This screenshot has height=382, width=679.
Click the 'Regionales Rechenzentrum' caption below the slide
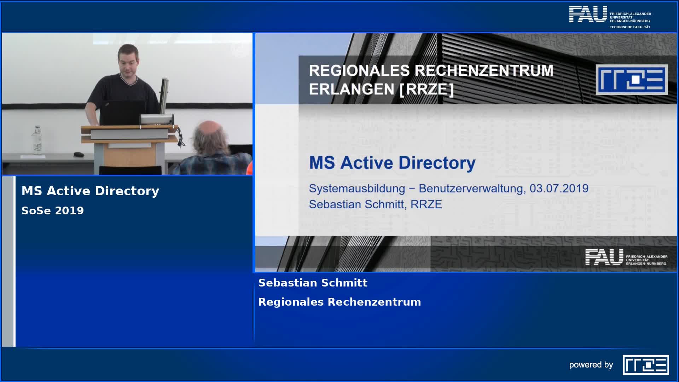(339, 302)
